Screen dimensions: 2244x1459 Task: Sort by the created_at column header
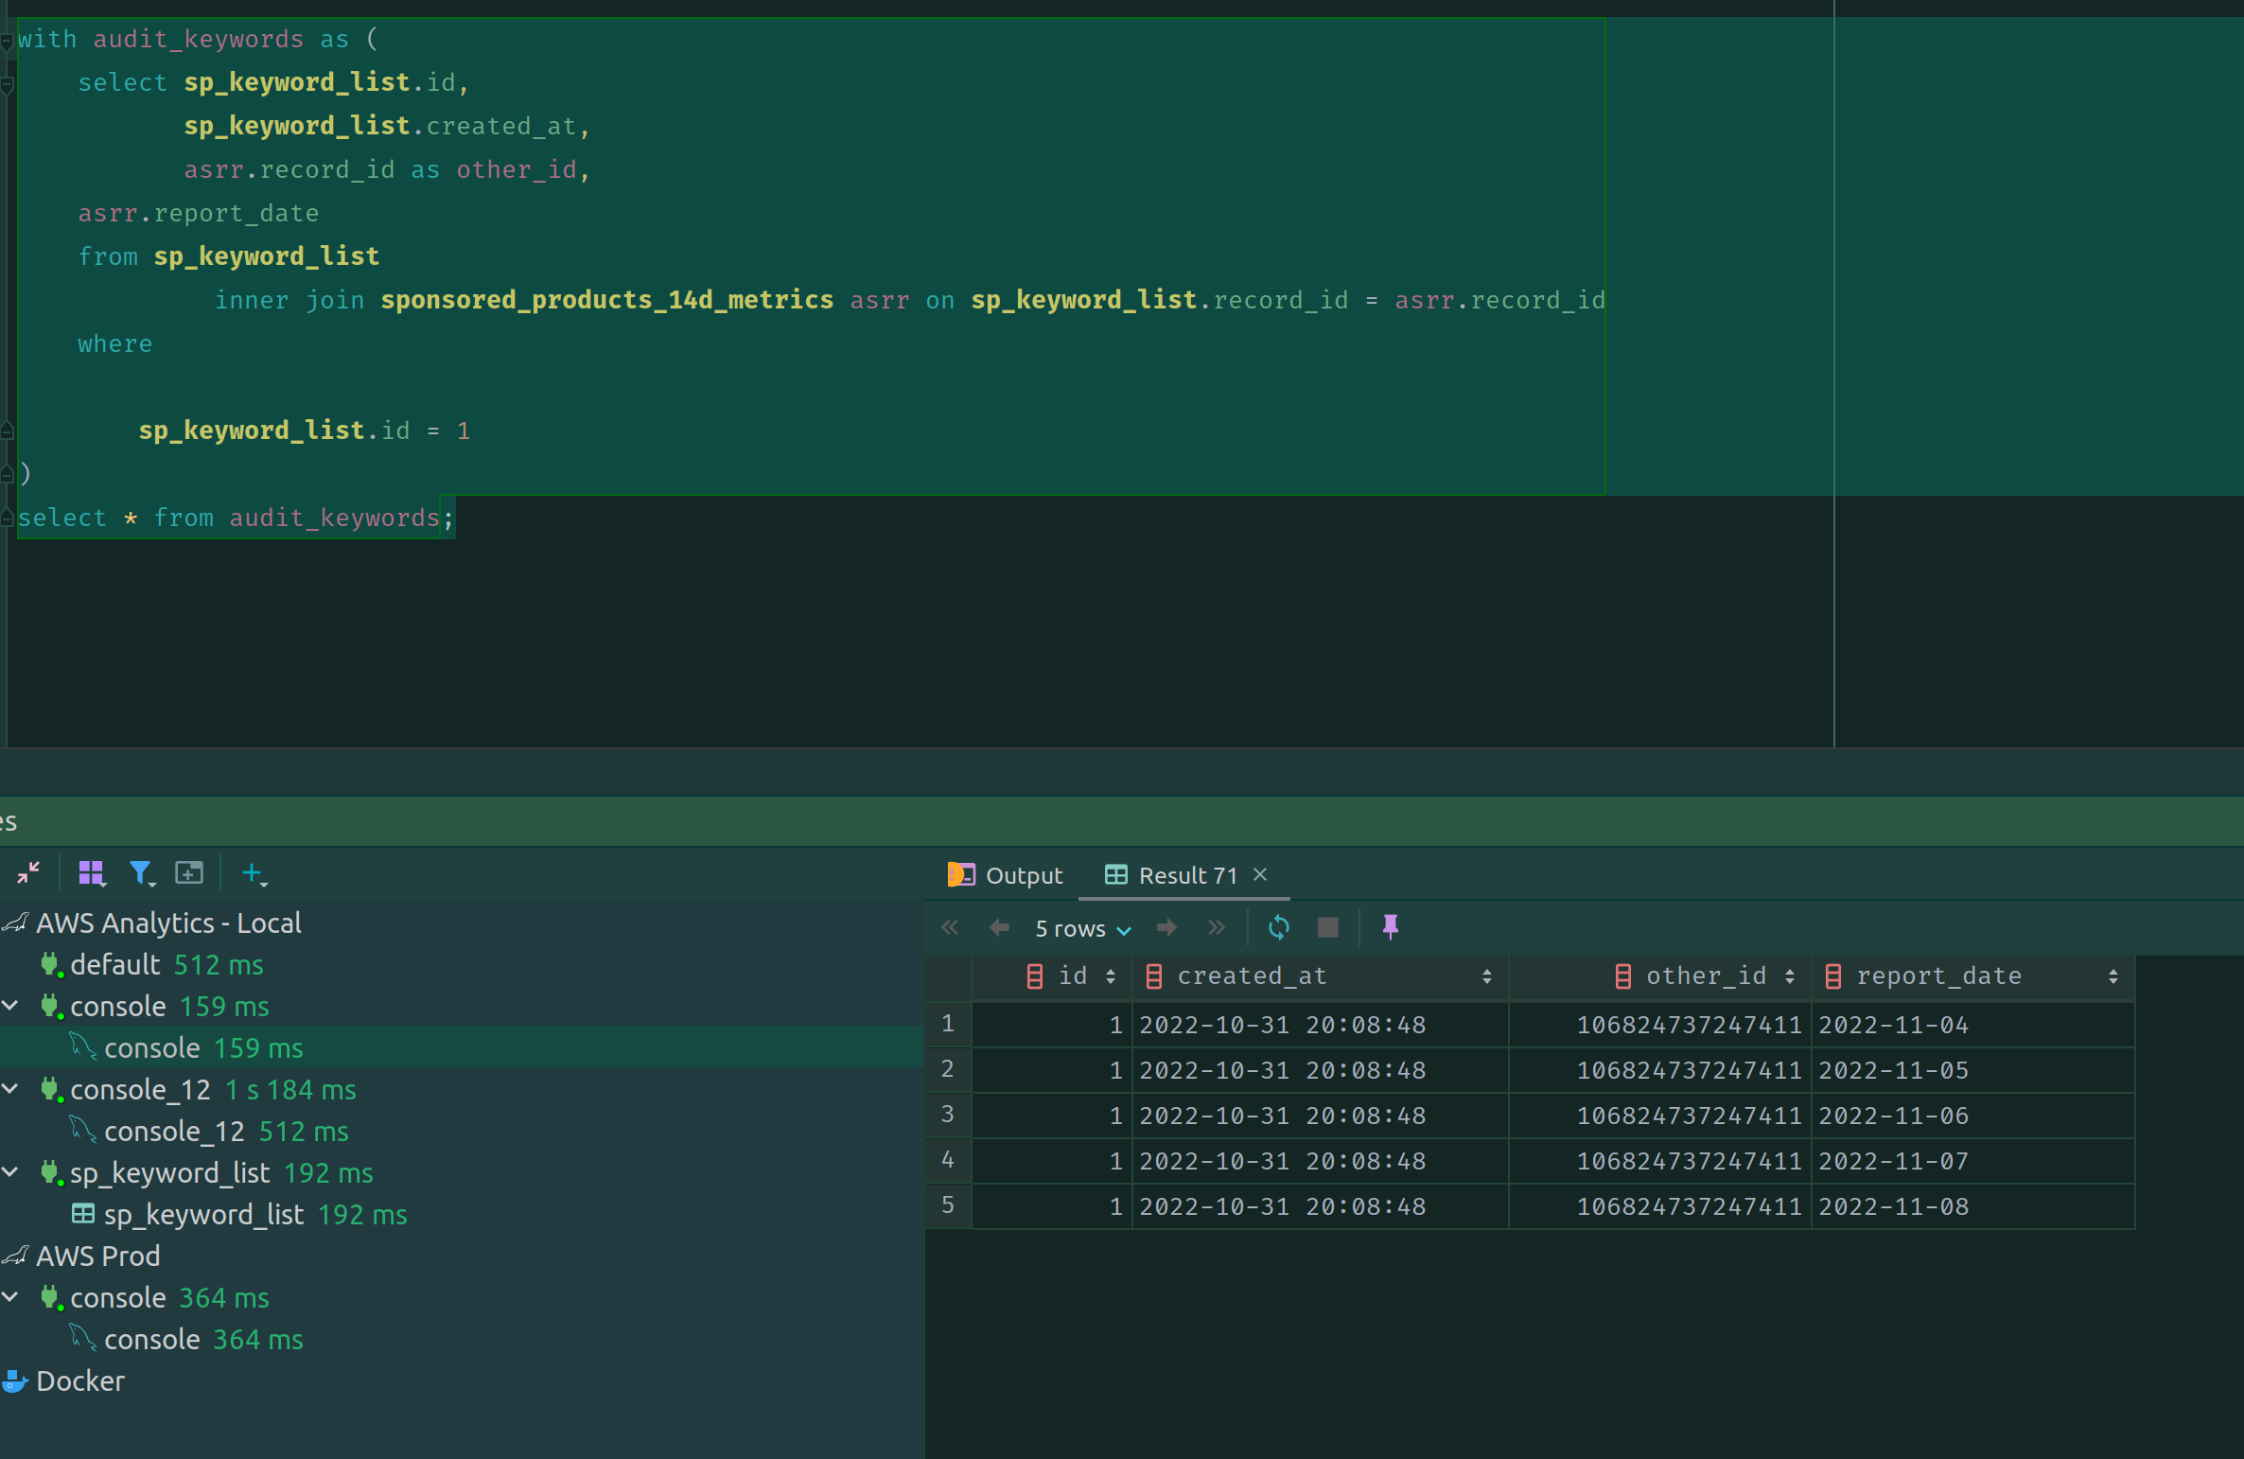click(x=1252, y=976)
